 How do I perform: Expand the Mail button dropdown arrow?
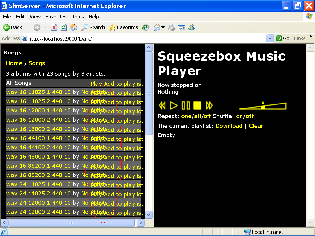click(x=163, y=27)
